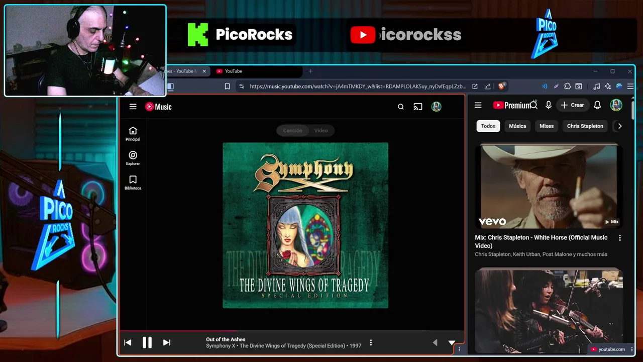Screen dimensions: 643x362
Task: Skip to the next track
Action: point(166,343)
